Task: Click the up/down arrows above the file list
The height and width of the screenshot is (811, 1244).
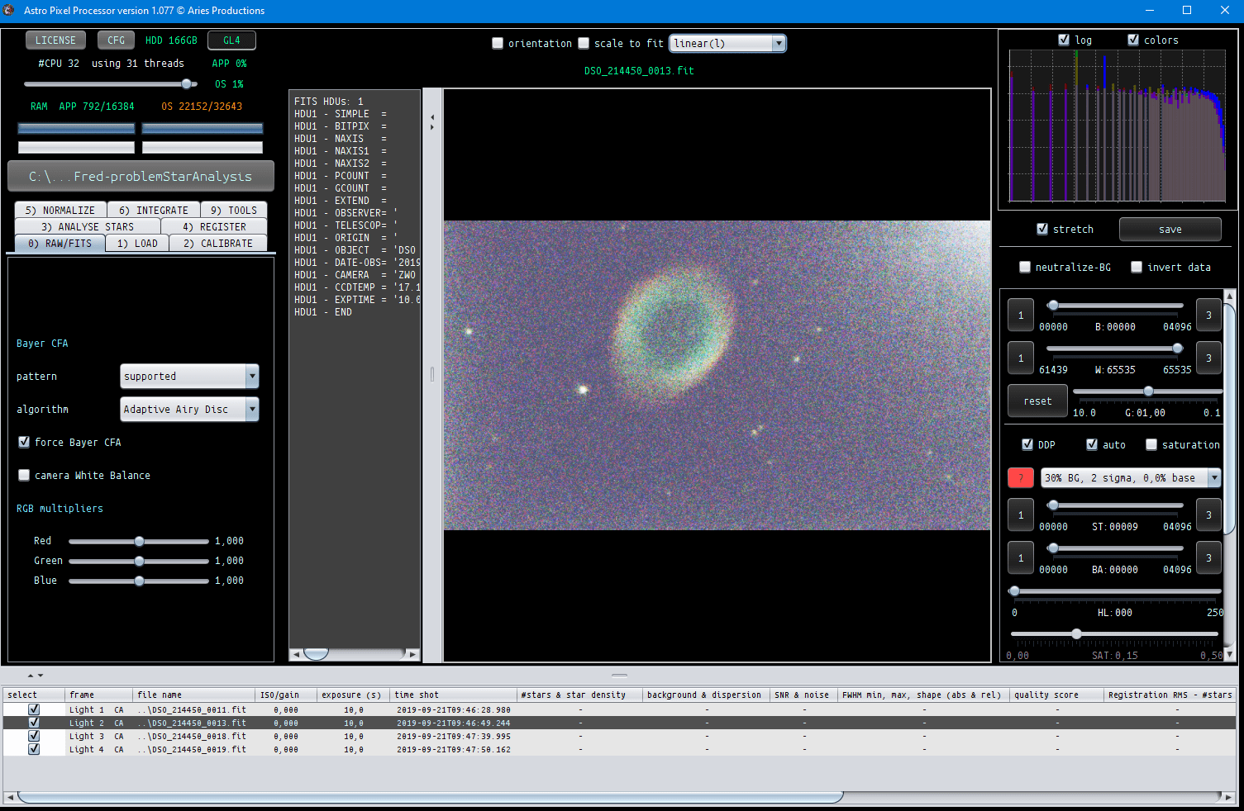Action: pos(36,675)
